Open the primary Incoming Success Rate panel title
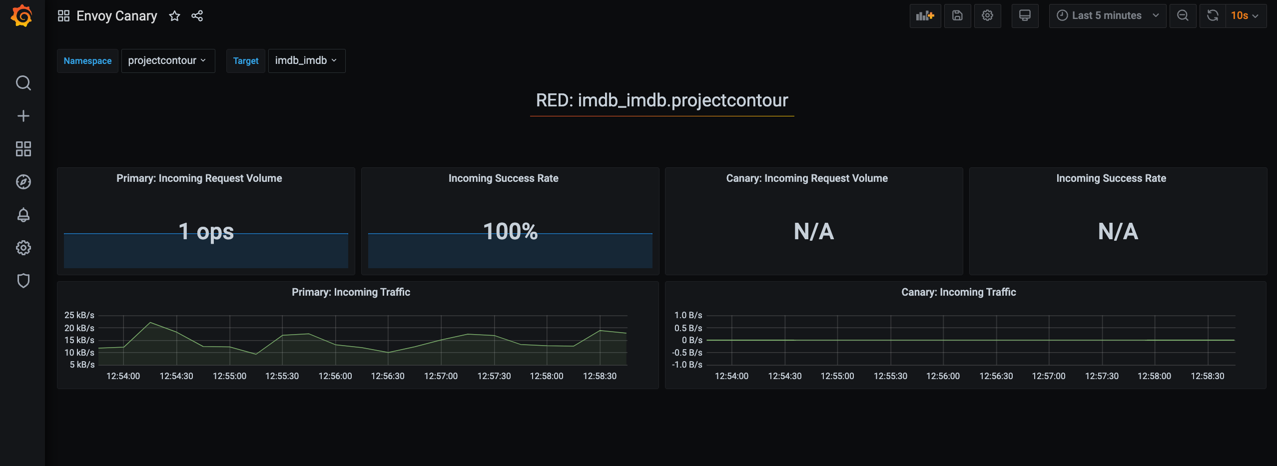The height and width of the screenshot is (466, 1277). [504, 178]
